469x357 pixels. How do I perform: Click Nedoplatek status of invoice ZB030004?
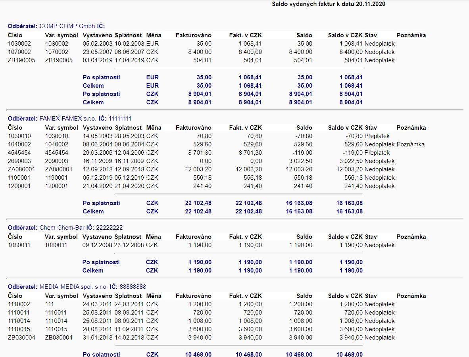(379, 338)
